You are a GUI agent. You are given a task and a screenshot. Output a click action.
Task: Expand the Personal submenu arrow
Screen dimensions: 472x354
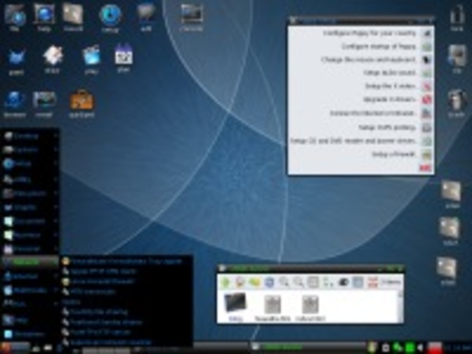(56, 249)
